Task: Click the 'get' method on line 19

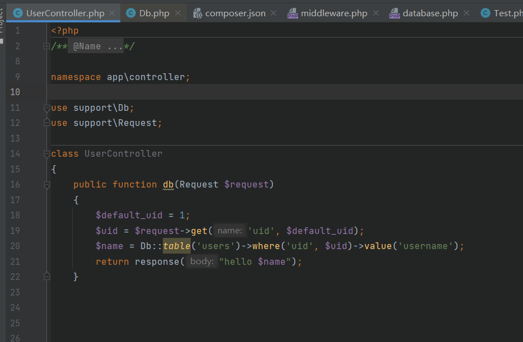Action: tap(199, 231)
